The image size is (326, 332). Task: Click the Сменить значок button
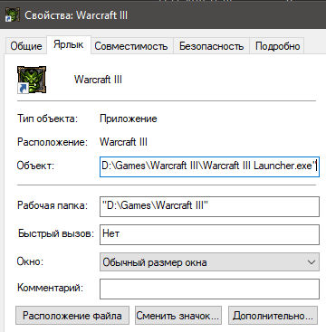[178, 316]
